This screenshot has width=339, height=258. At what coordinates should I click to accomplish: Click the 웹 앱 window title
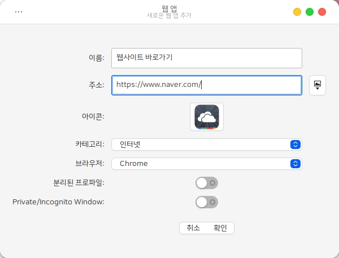169,8
